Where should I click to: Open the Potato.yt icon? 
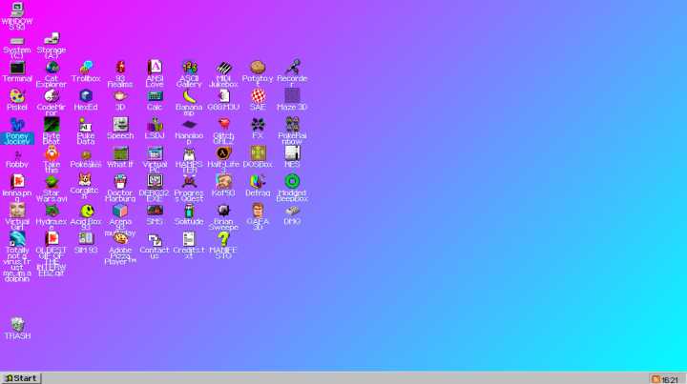point(258,68)
